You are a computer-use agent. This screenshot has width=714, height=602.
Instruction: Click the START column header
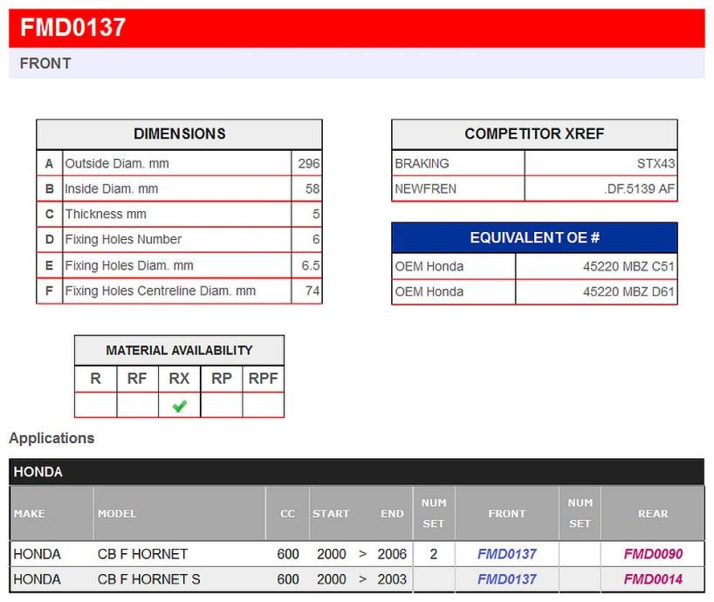click(x=331, y=514)
